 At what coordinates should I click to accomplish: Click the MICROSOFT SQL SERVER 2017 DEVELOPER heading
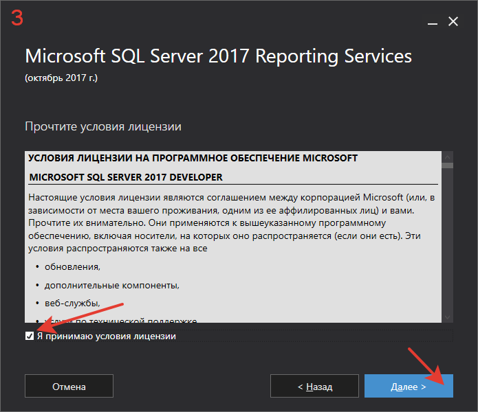point(126,177)
